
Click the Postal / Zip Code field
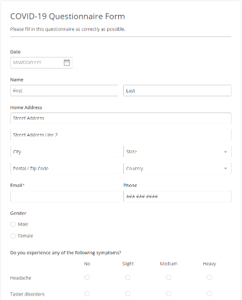[64, 169]
